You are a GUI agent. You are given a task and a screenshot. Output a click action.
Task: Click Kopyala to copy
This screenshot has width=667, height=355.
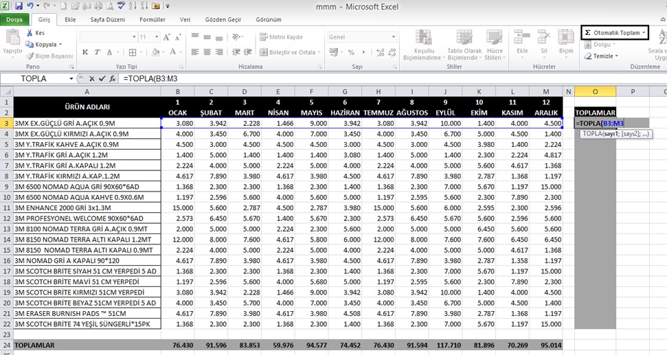[41, 44]
